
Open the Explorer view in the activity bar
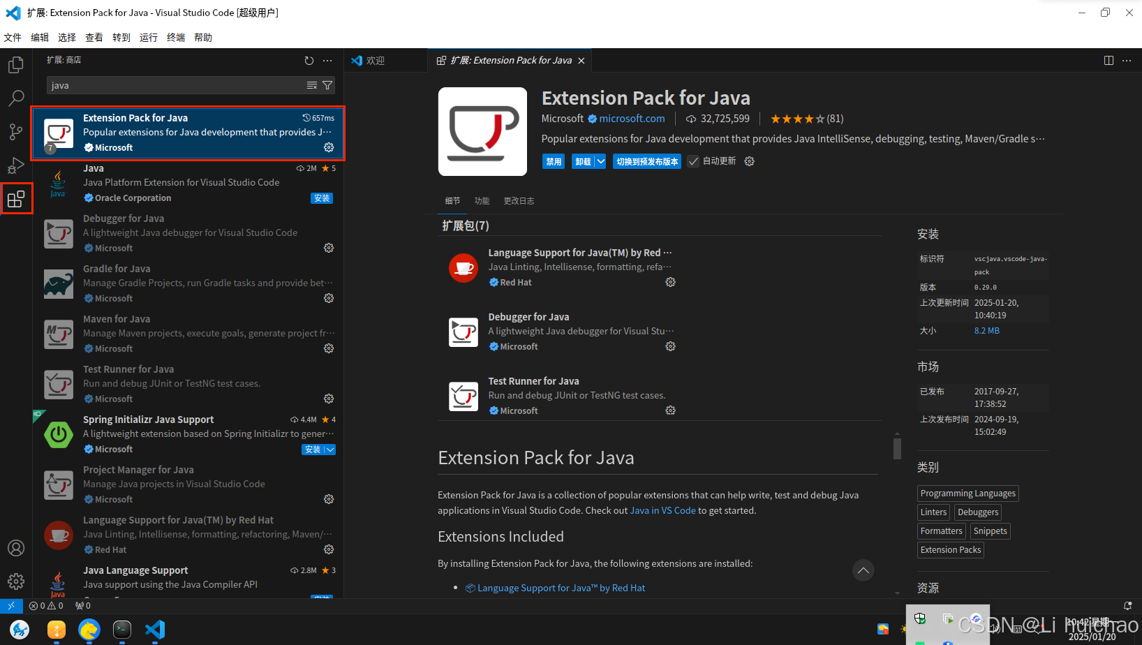(x=15, y=65)
